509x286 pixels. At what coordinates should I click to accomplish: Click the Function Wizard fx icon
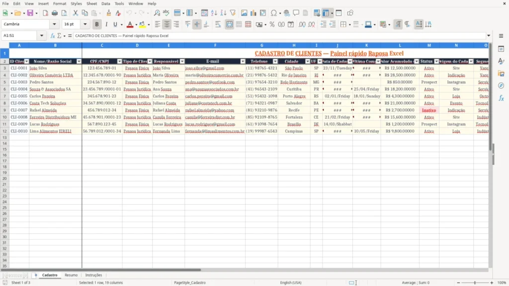tap(53, 36)
